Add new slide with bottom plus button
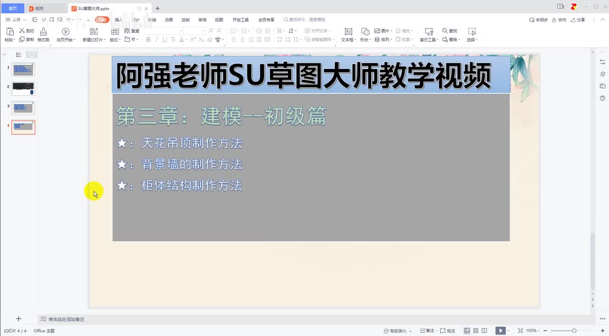Image resolution: width=609 pixels, height=336 pixels. tap(19, 319)
